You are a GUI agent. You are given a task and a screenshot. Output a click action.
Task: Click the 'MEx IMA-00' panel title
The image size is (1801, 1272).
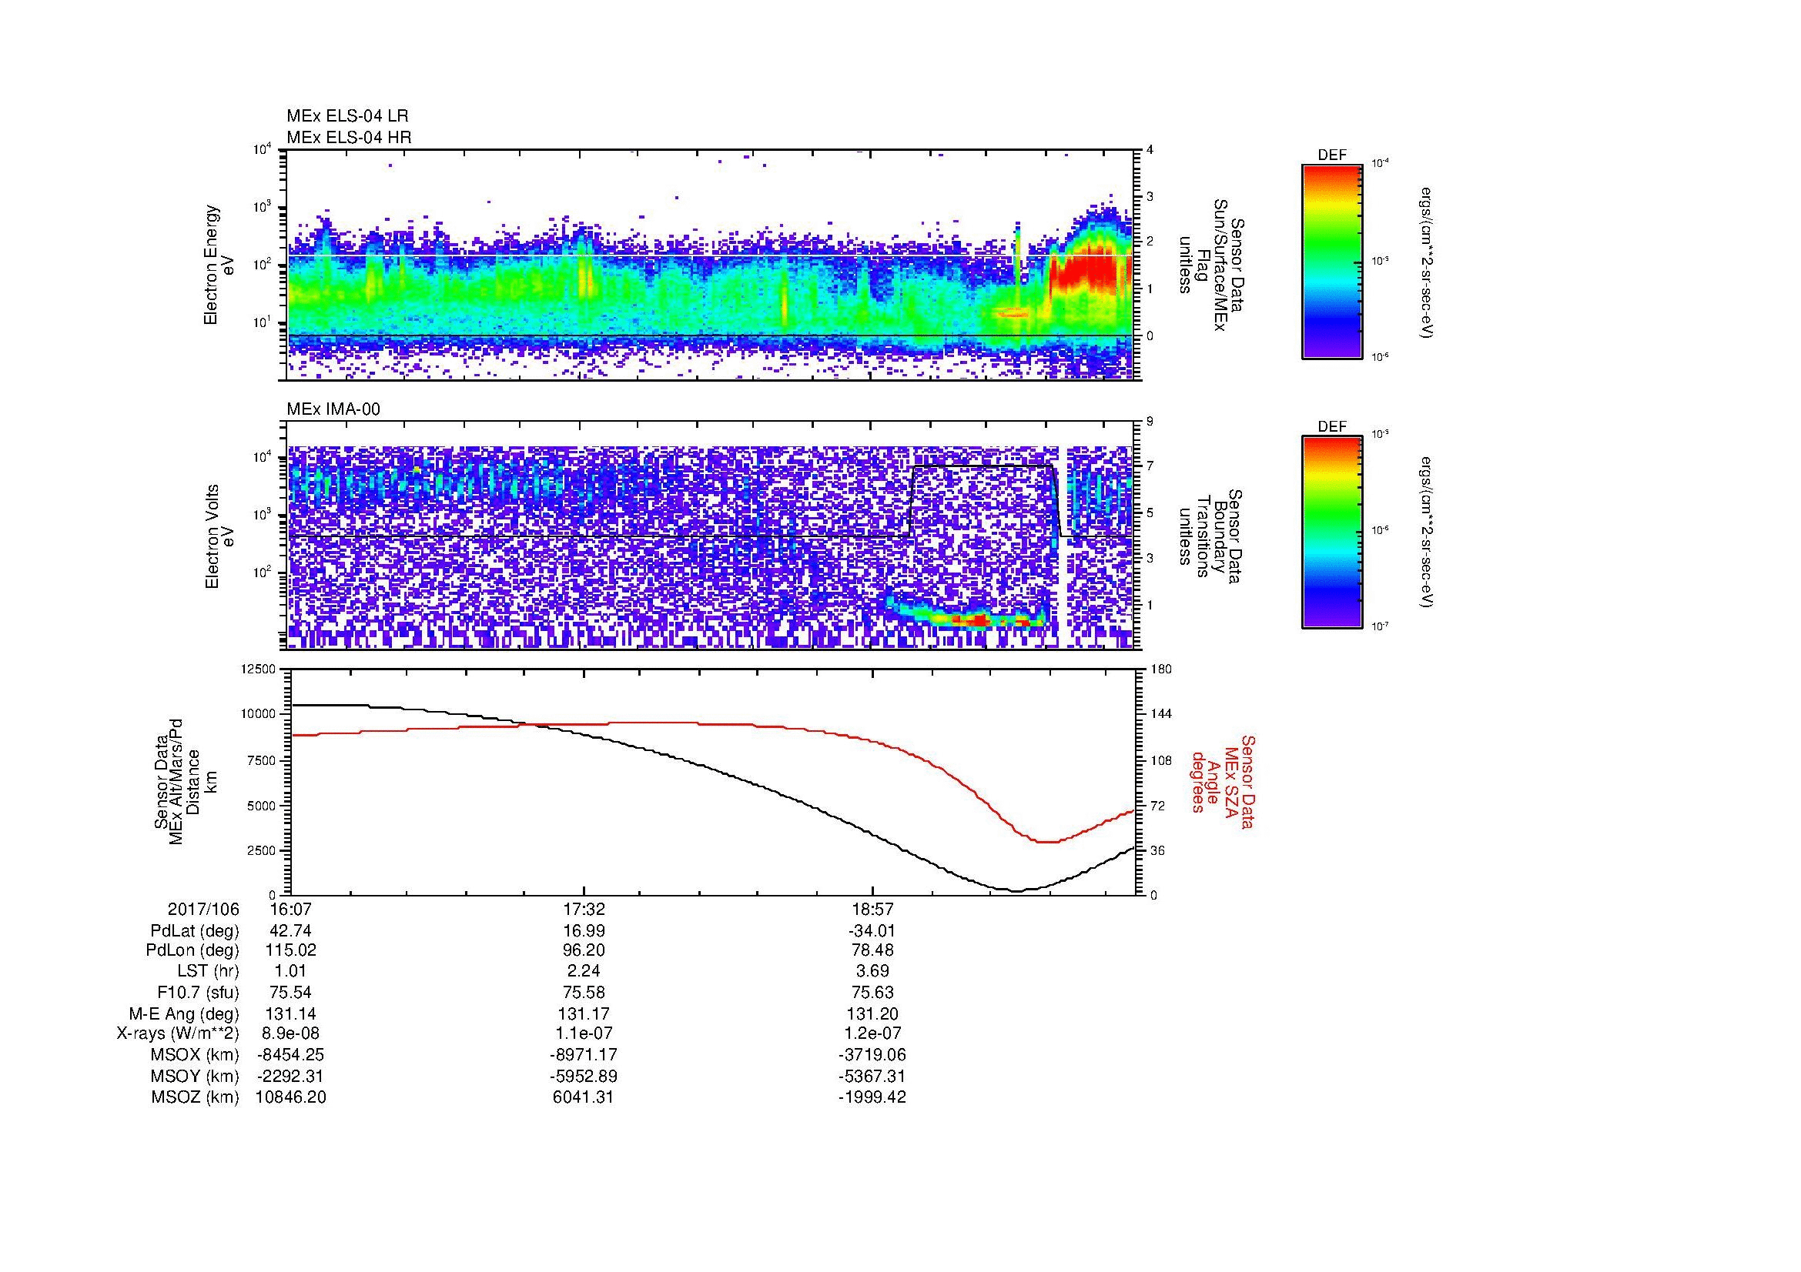point(333,409)
